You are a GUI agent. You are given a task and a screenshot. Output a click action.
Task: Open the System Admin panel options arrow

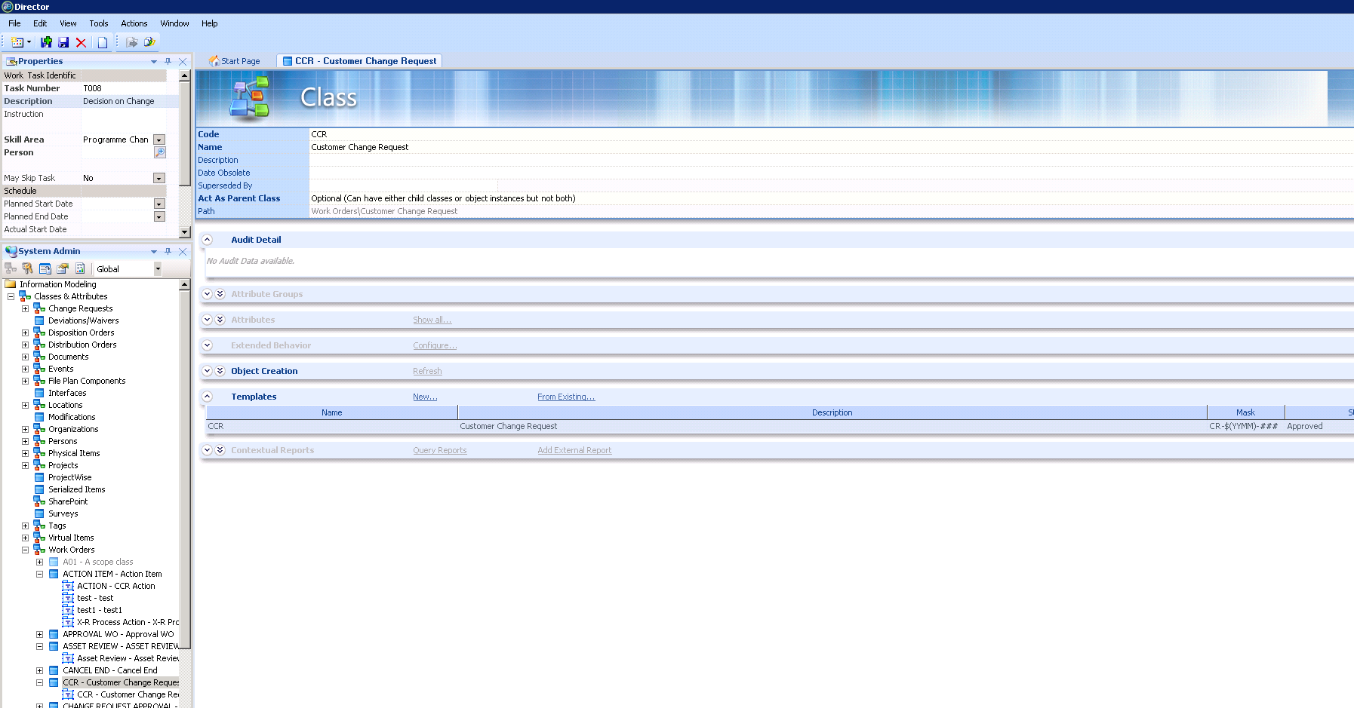154,252
